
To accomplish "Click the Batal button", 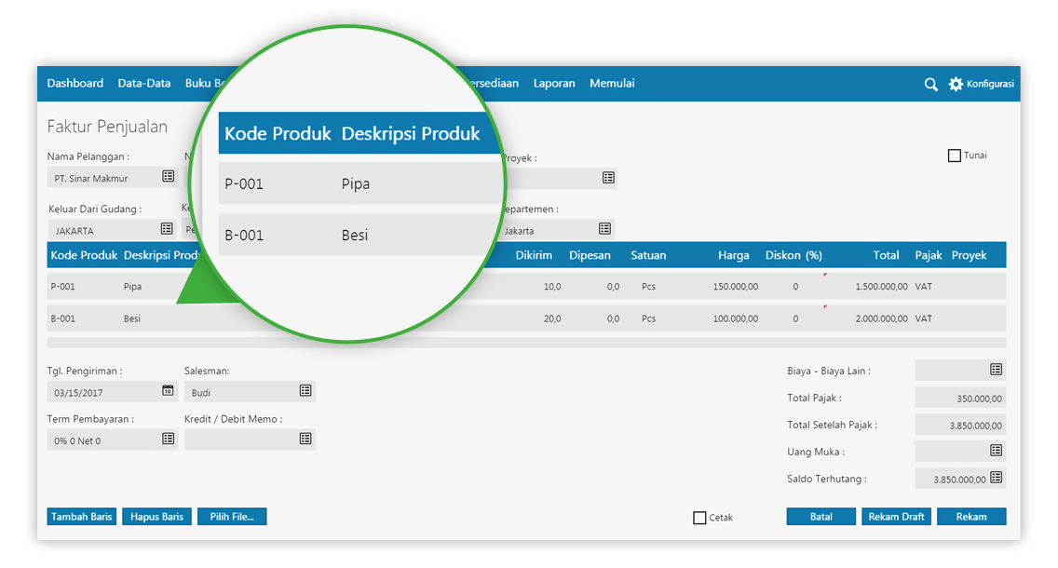I will [821, 517].
